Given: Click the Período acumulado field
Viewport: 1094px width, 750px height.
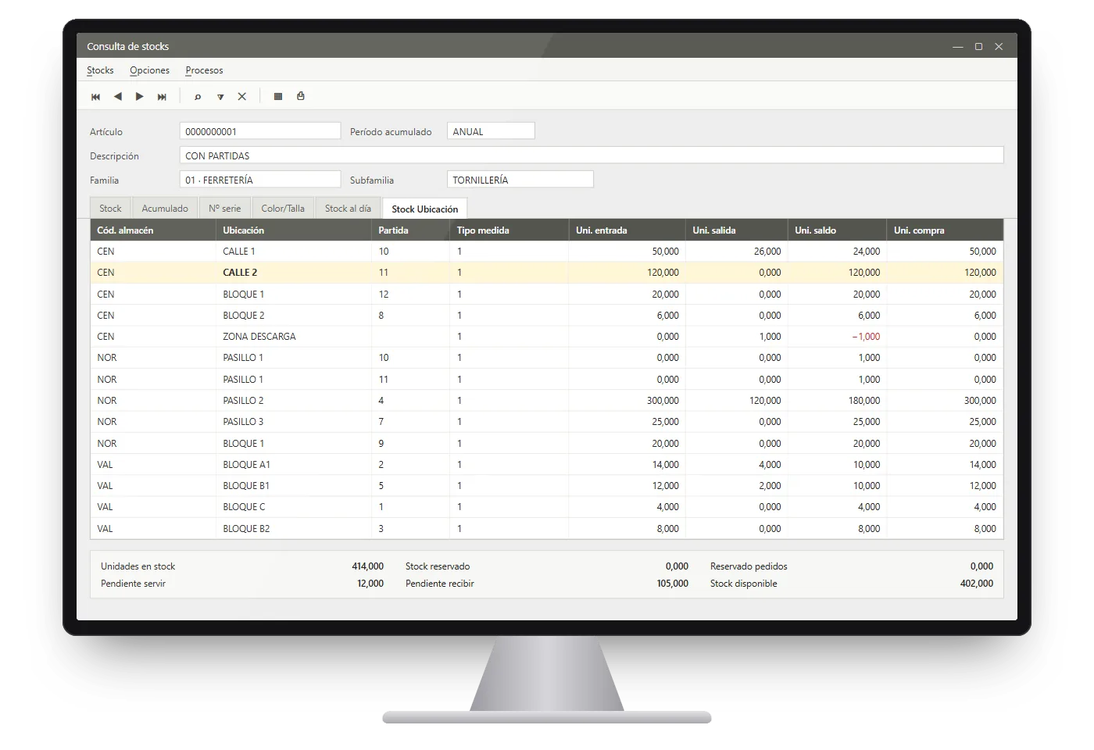Looking at the screenshot, I should point(491,131).
